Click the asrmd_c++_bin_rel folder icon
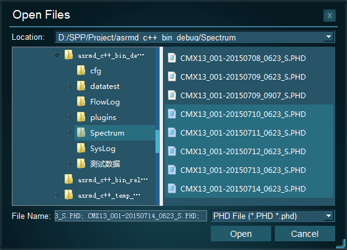This screenshot has width=347, height=250. 68,180
